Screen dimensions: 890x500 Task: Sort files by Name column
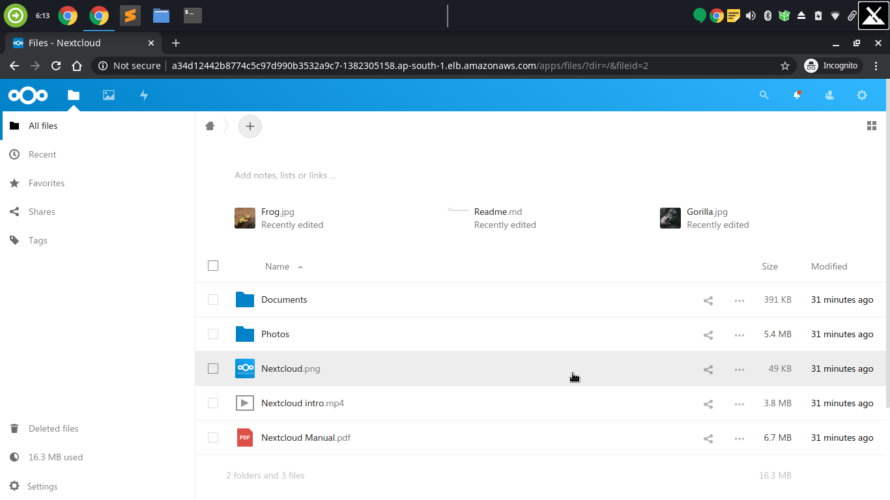pos(277,266)
